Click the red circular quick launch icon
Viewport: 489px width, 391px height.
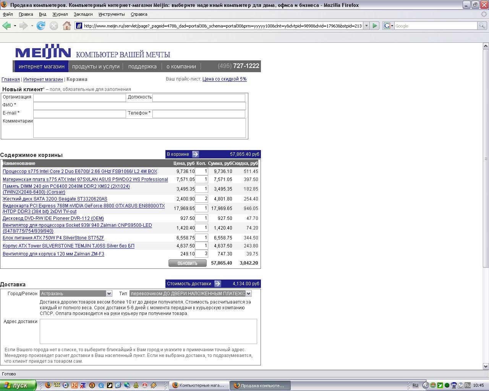tap(145, 385)
